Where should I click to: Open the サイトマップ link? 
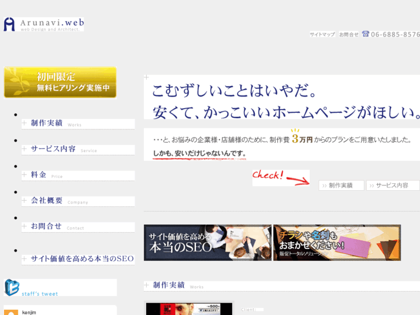[322, 34]
